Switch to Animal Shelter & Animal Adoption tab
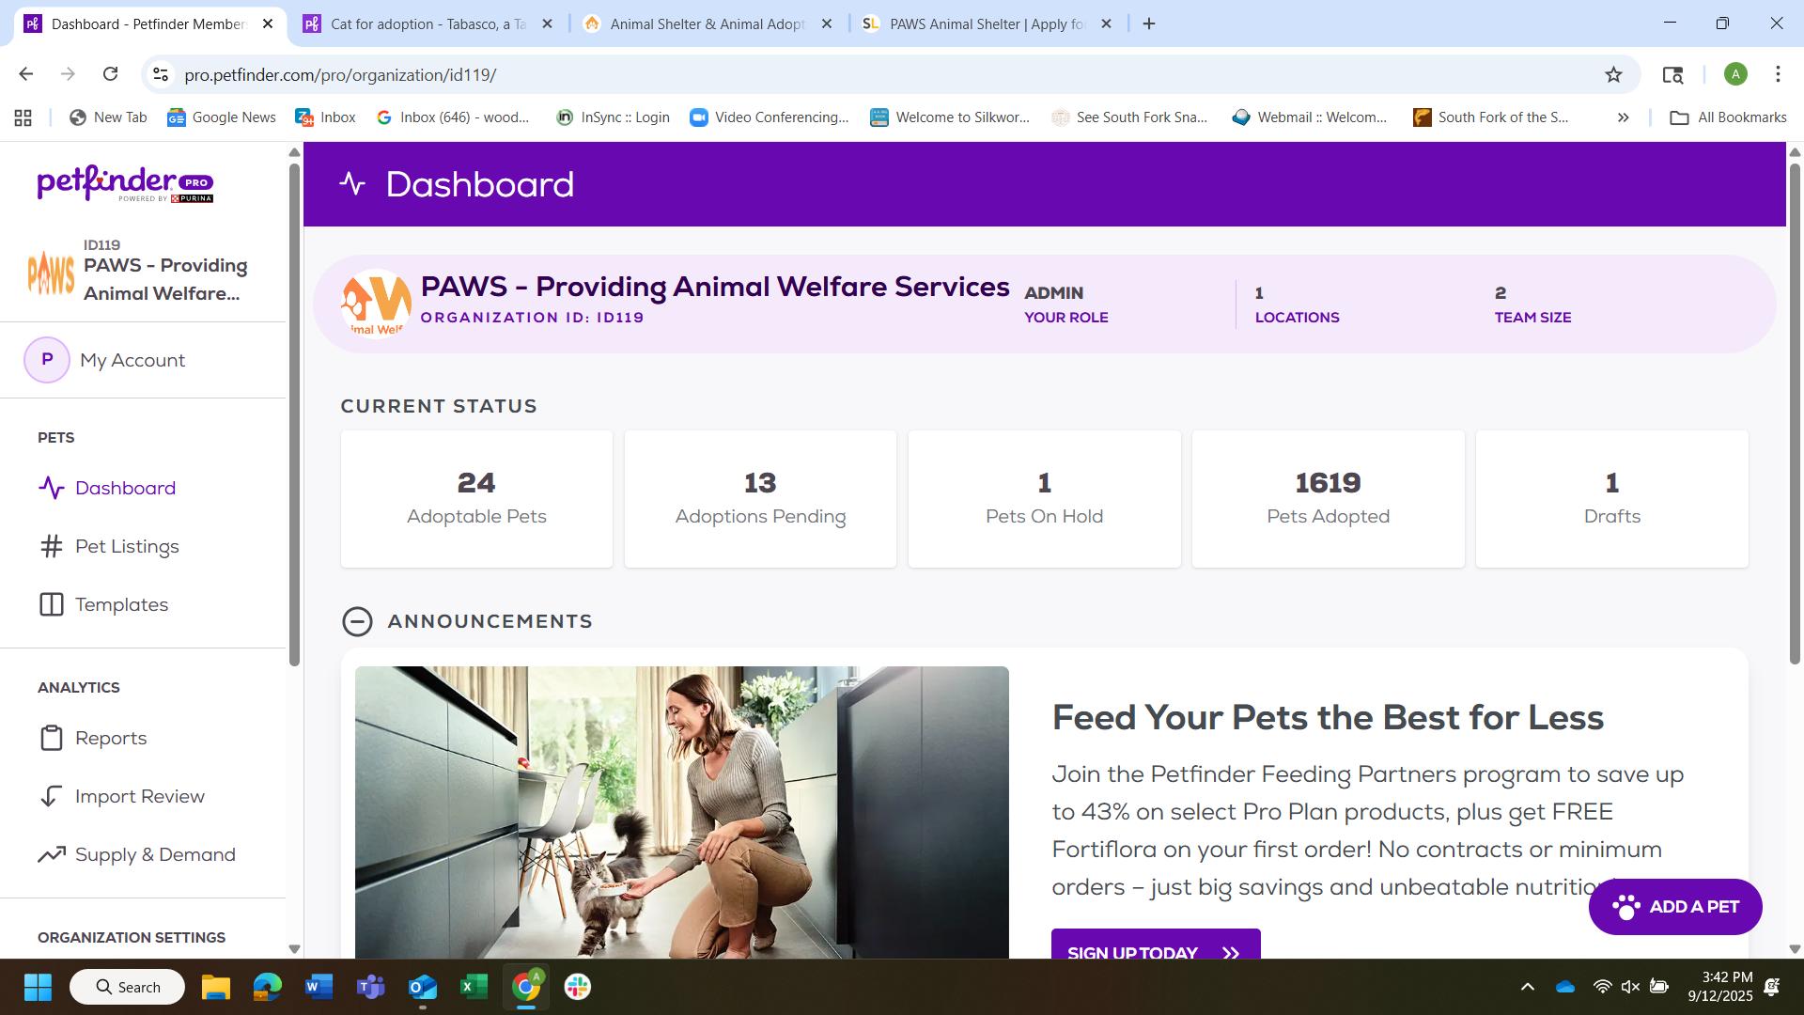 pyautogui.click(x=707, y=23)
